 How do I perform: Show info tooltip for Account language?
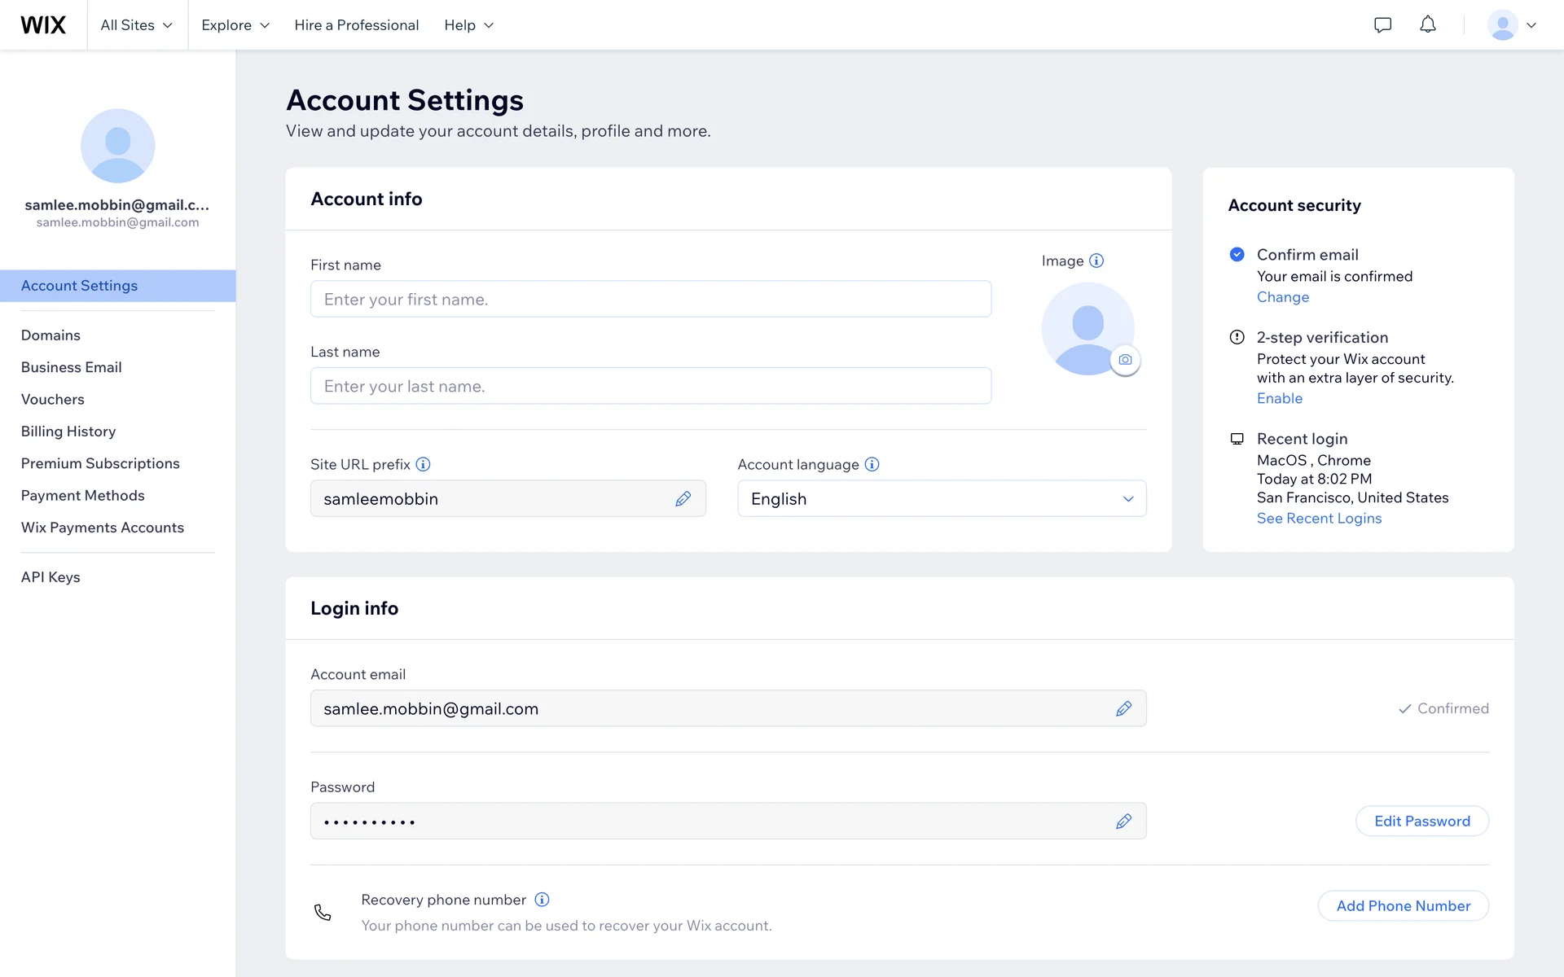point(872,464)
